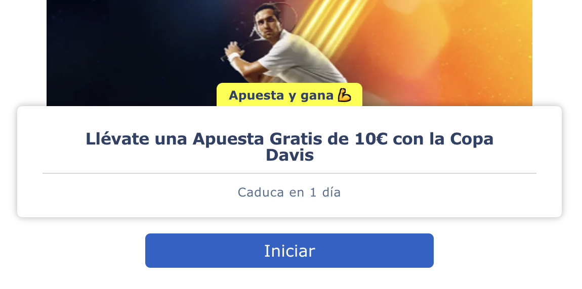This screenshot has width=582, height=289.
Task: Click the 'Caduca en 1 día' expiry text
Action: [x=289, y=192]
